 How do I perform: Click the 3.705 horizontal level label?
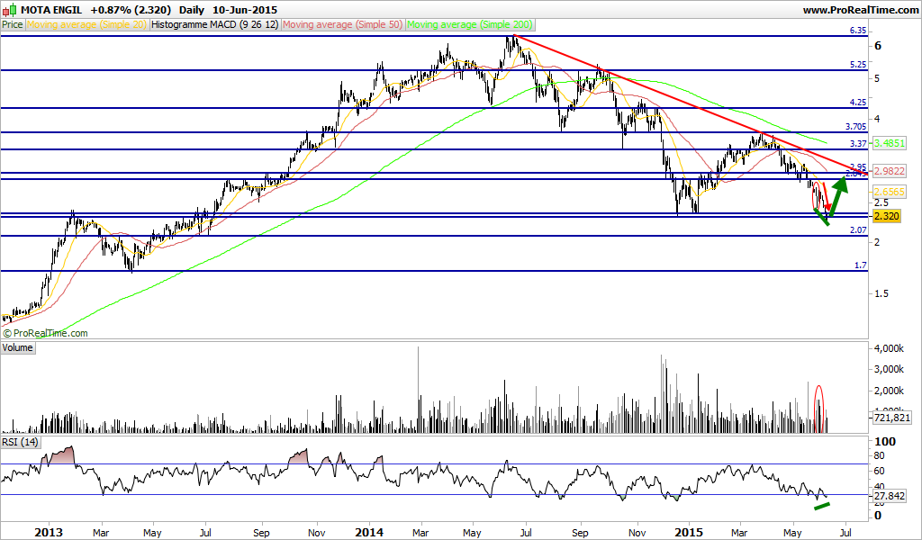click(855, 126)
